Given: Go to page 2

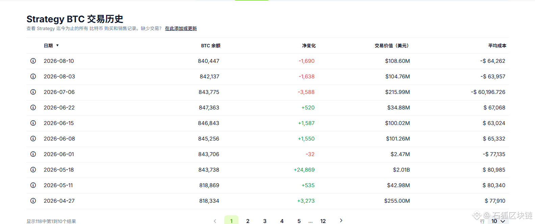Looking at the screenshot, I should click(248, 221).
